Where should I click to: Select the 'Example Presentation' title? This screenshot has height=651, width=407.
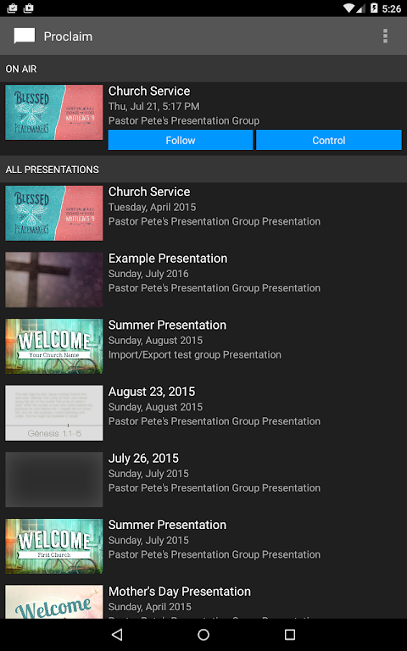point(168,259)
